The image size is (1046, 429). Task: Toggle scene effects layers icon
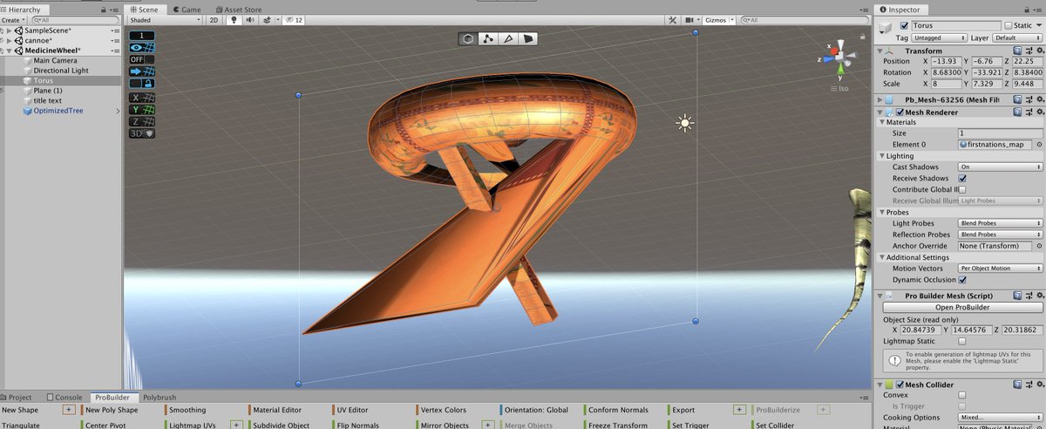click(x=266, y=19)
